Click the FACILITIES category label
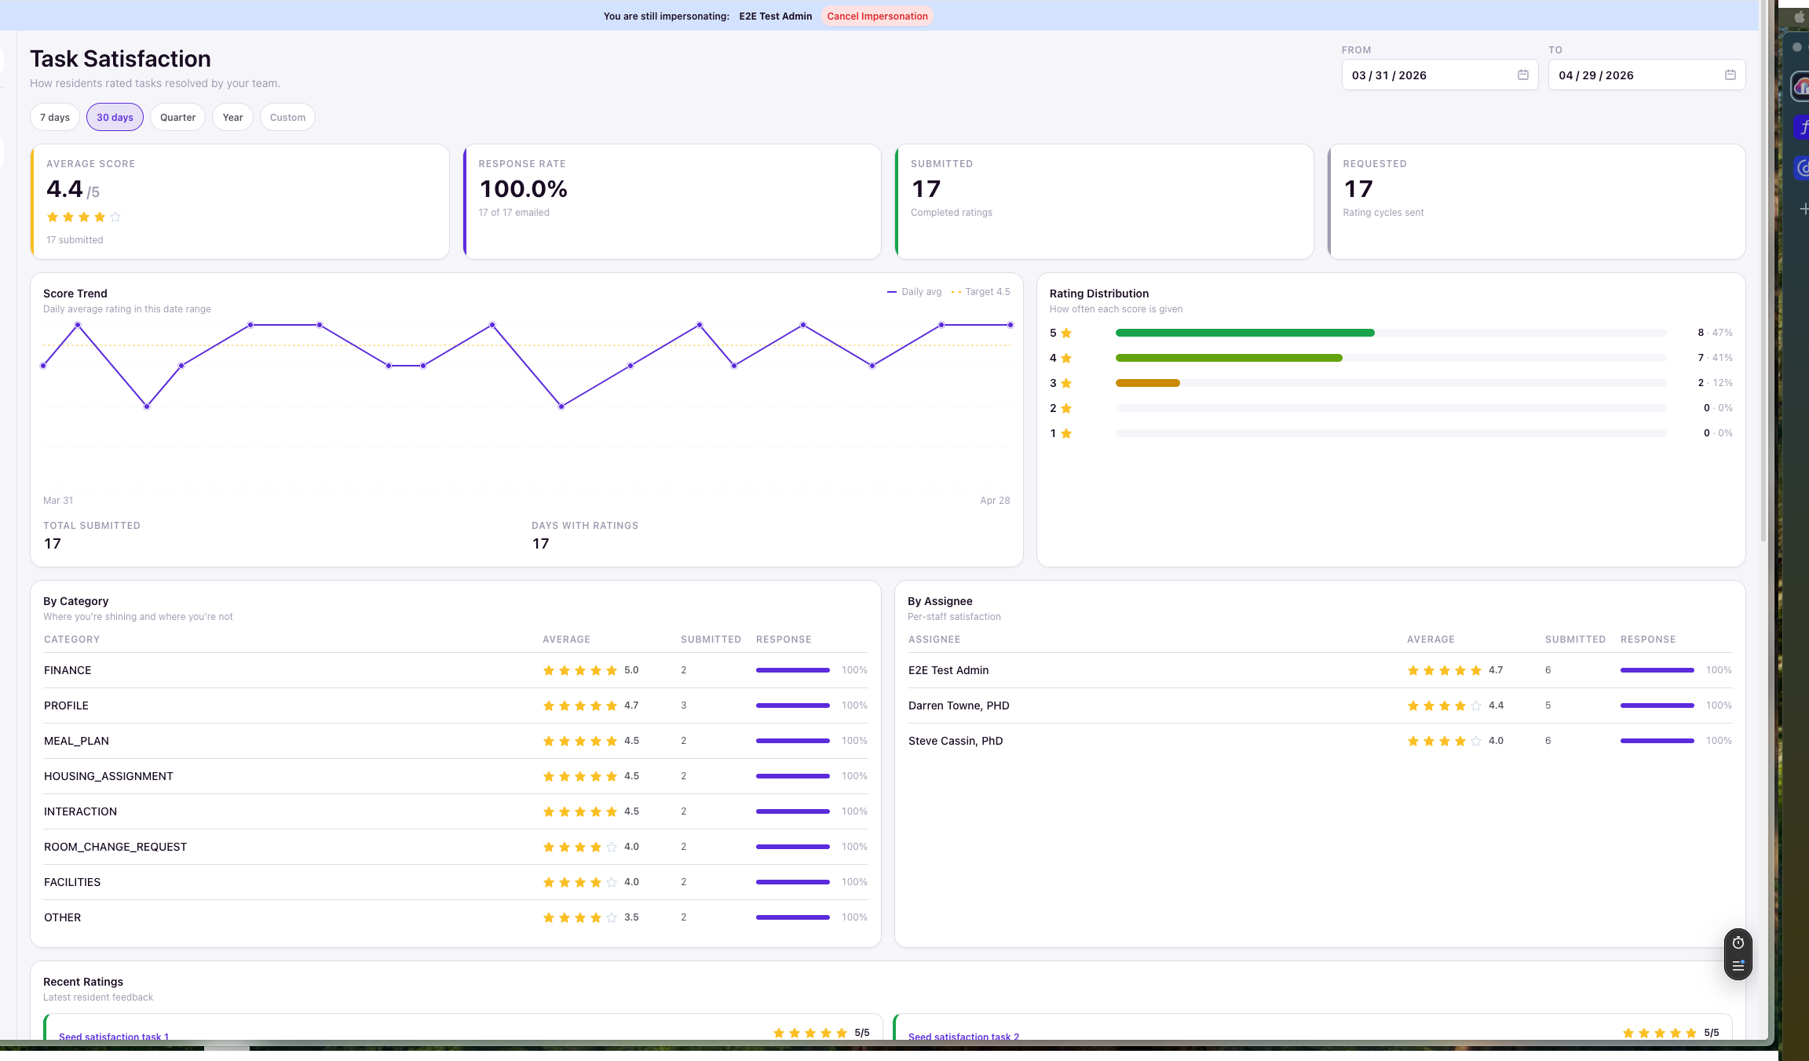The image size is (1809, 1061). click(x=72, y=882)
